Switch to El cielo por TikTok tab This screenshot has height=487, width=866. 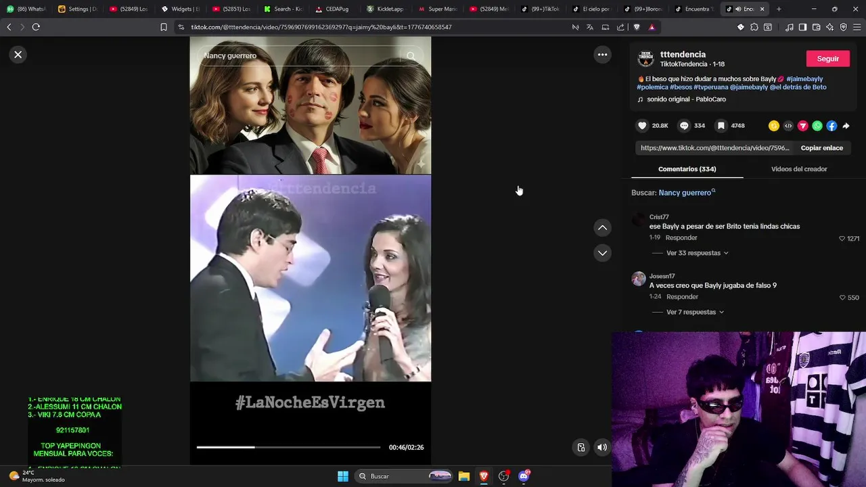[592, 9]
